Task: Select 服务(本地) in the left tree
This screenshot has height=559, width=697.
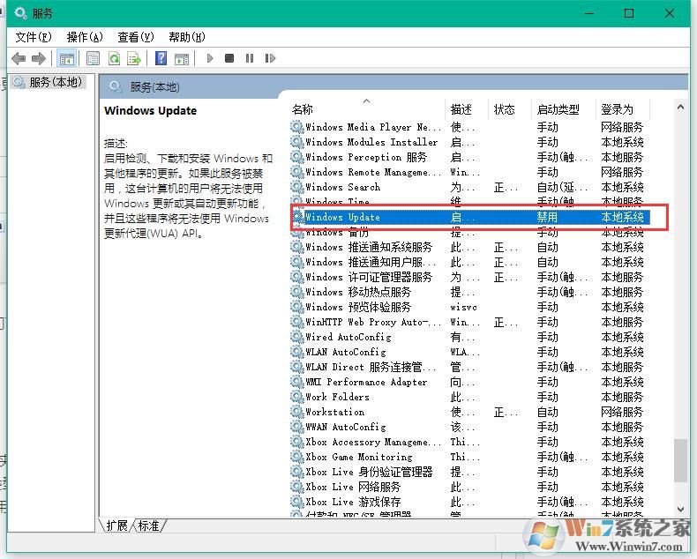Action: [55, 82]
